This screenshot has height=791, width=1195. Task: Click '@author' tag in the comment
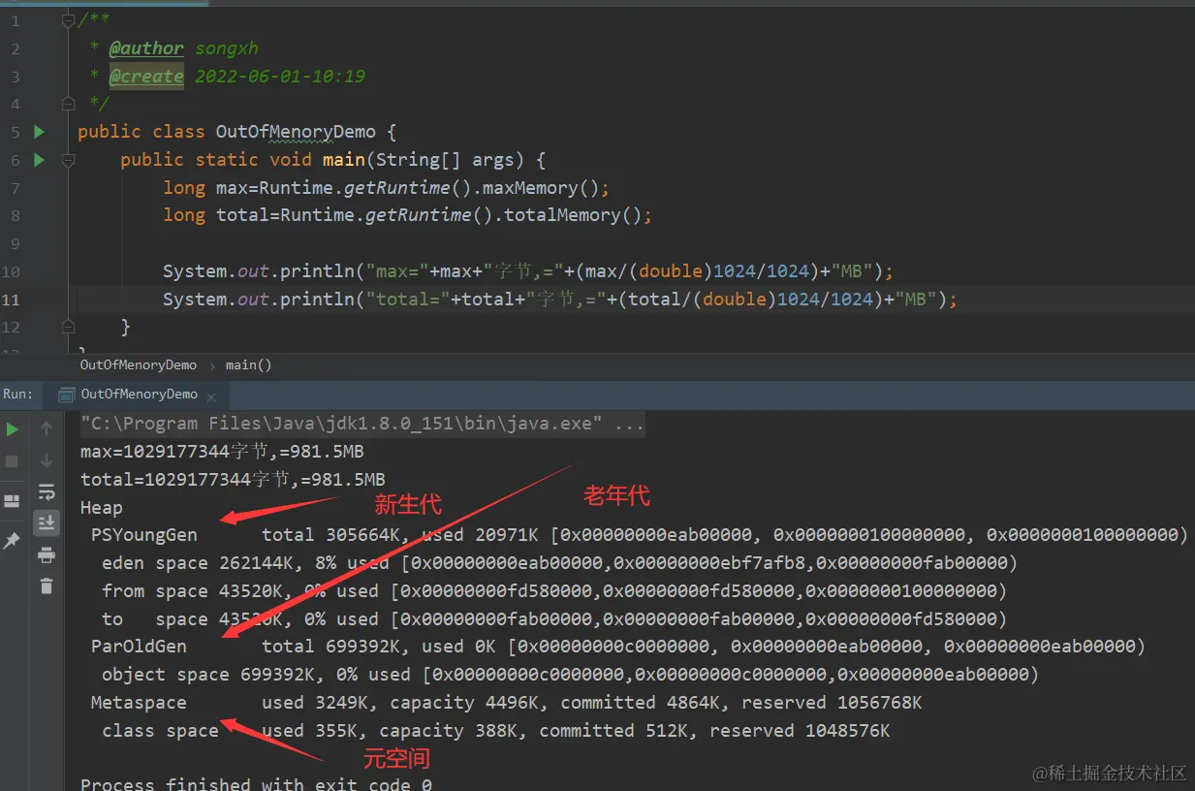point(146,48)
